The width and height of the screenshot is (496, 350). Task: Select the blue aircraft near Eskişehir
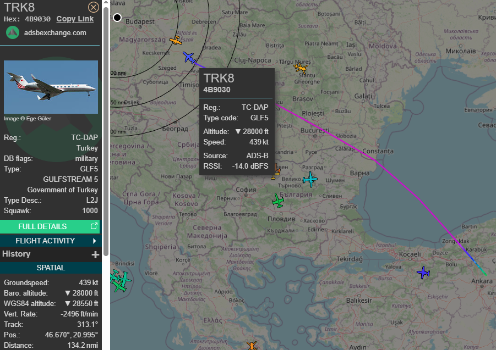[423, 272]
